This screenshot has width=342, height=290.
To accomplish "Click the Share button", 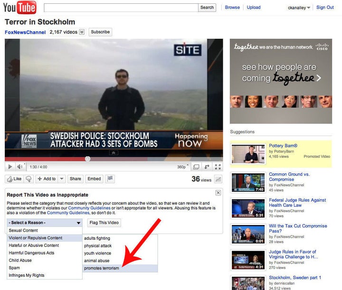I will 75,179.
